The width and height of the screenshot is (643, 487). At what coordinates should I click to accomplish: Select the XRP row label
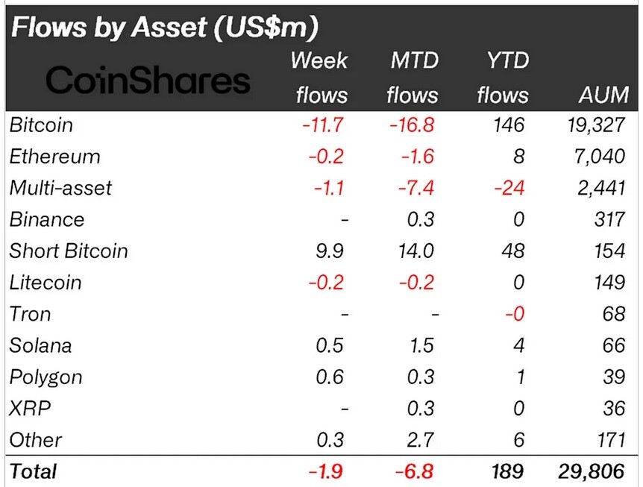[x=30, y=409]
